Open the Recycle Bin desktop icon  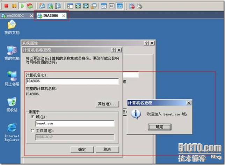[12, 104]
